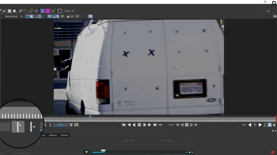Screen dimensions: 277x155
Task: Add a keyframe with the key plus icon
Action: click(x=255, y=125)
